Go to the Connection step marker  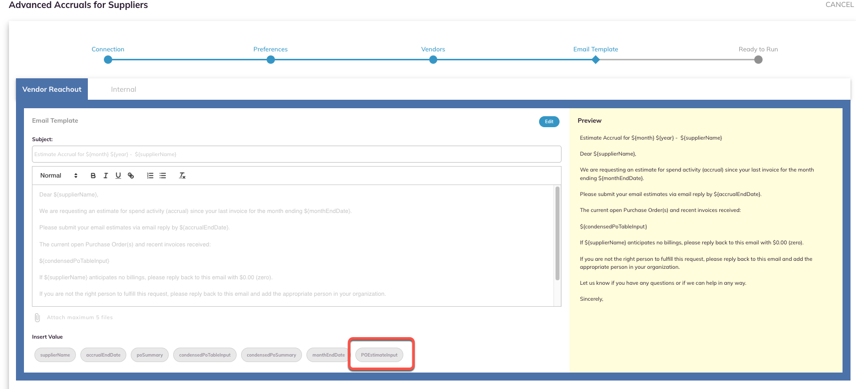coord(108,60)
